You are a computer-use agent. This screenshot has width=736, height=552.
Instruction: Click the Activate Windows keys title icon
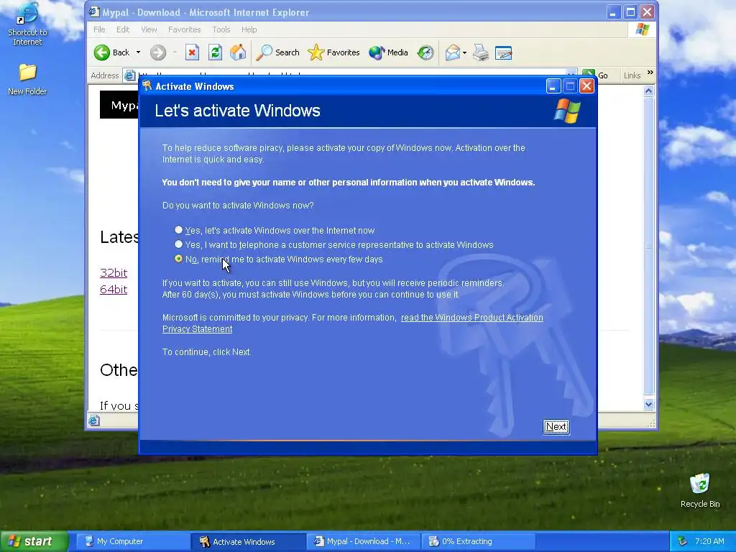point(147,86)
